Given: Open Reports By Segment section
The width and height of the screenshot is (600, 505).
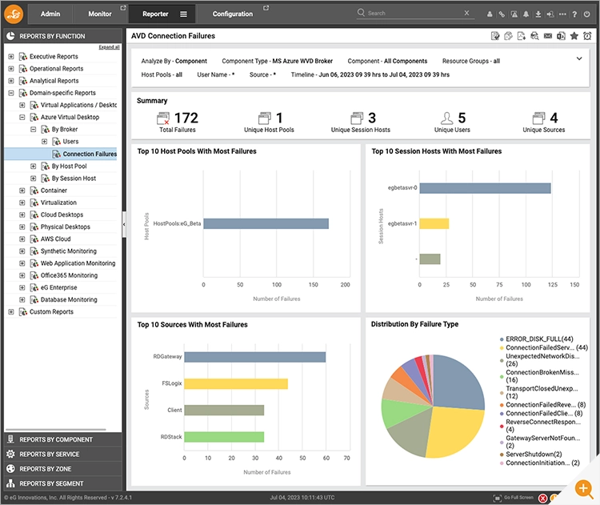Looking at the screenshot, I should (x=63, y=483).
